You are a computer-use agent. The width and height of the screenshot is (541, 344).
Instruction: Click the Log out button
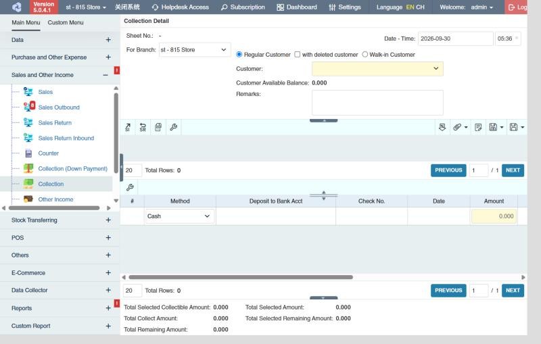click(x=516, y=7)
